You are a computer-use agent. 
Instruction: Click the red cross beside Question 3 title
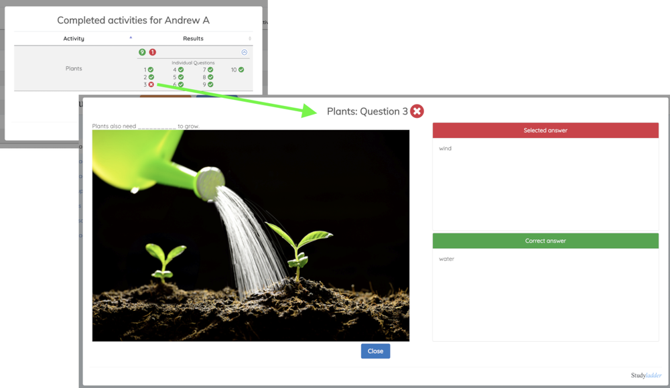tap(417, 111)
